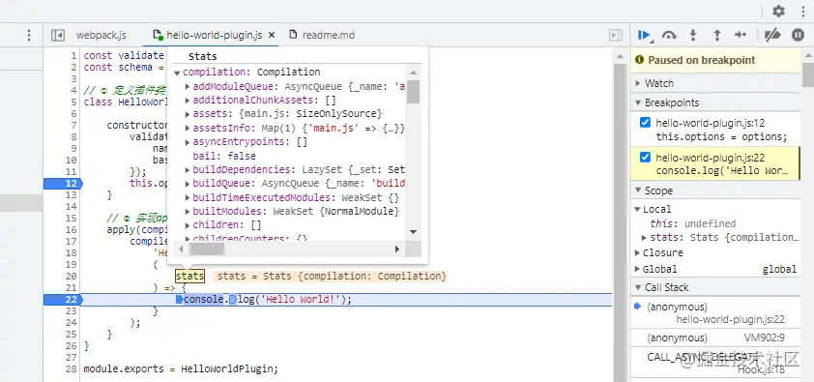Click editor scrollbar up arrow
Image resolution: width=814 pixels, height=382 pixels.
click(x=620, y=56)
